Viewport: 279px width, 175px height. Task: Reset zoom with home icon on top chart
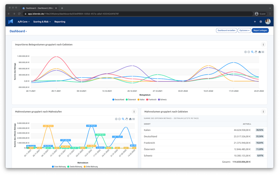[x=259, y=52]
